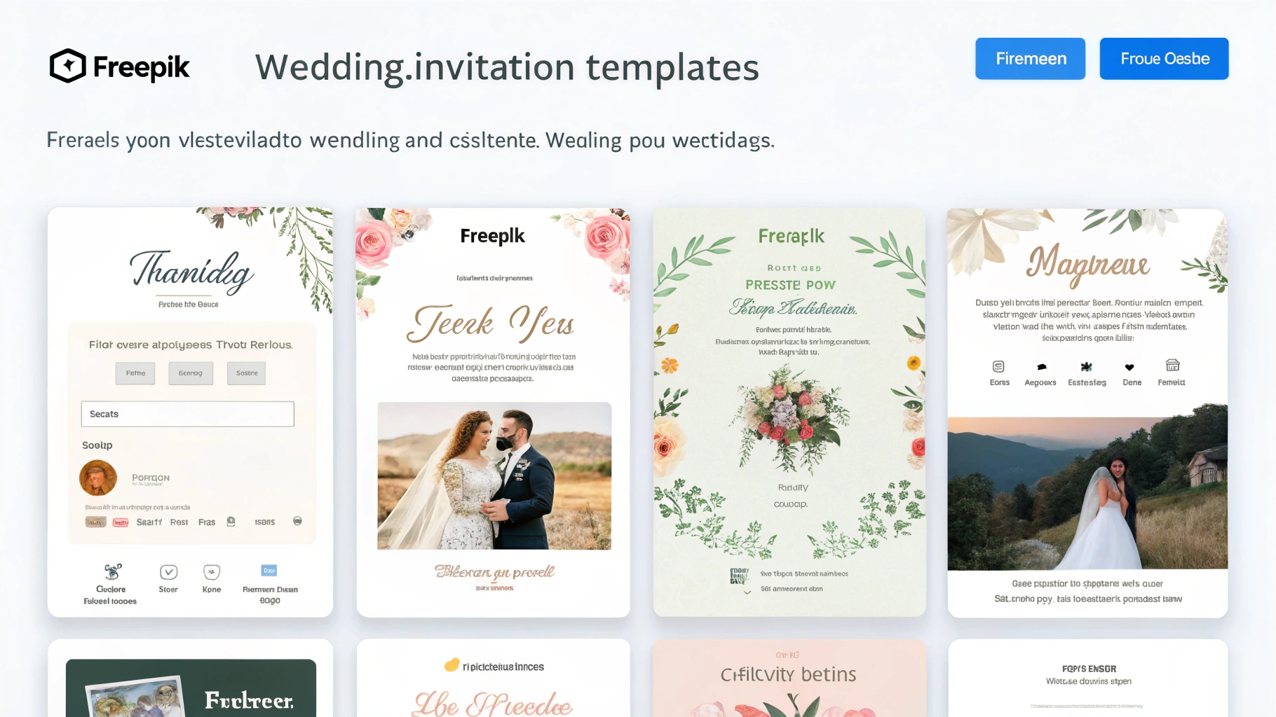Screen dimensions: 1276x717
Task: Click the Cloolere icon in first card
Action: coord(112,571)
